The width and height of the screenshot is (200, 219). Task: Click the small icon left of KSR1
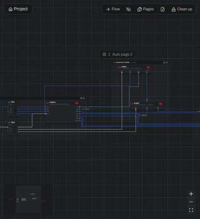pos(48,103)
